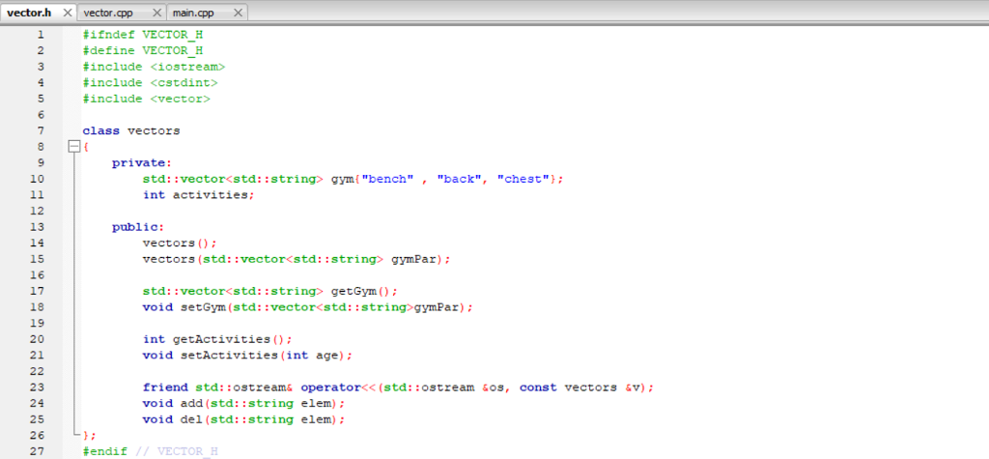This screenshot has height=459, width=989.
Task: Click line number 10 in the gutter
Action: (x=38, y=180)
